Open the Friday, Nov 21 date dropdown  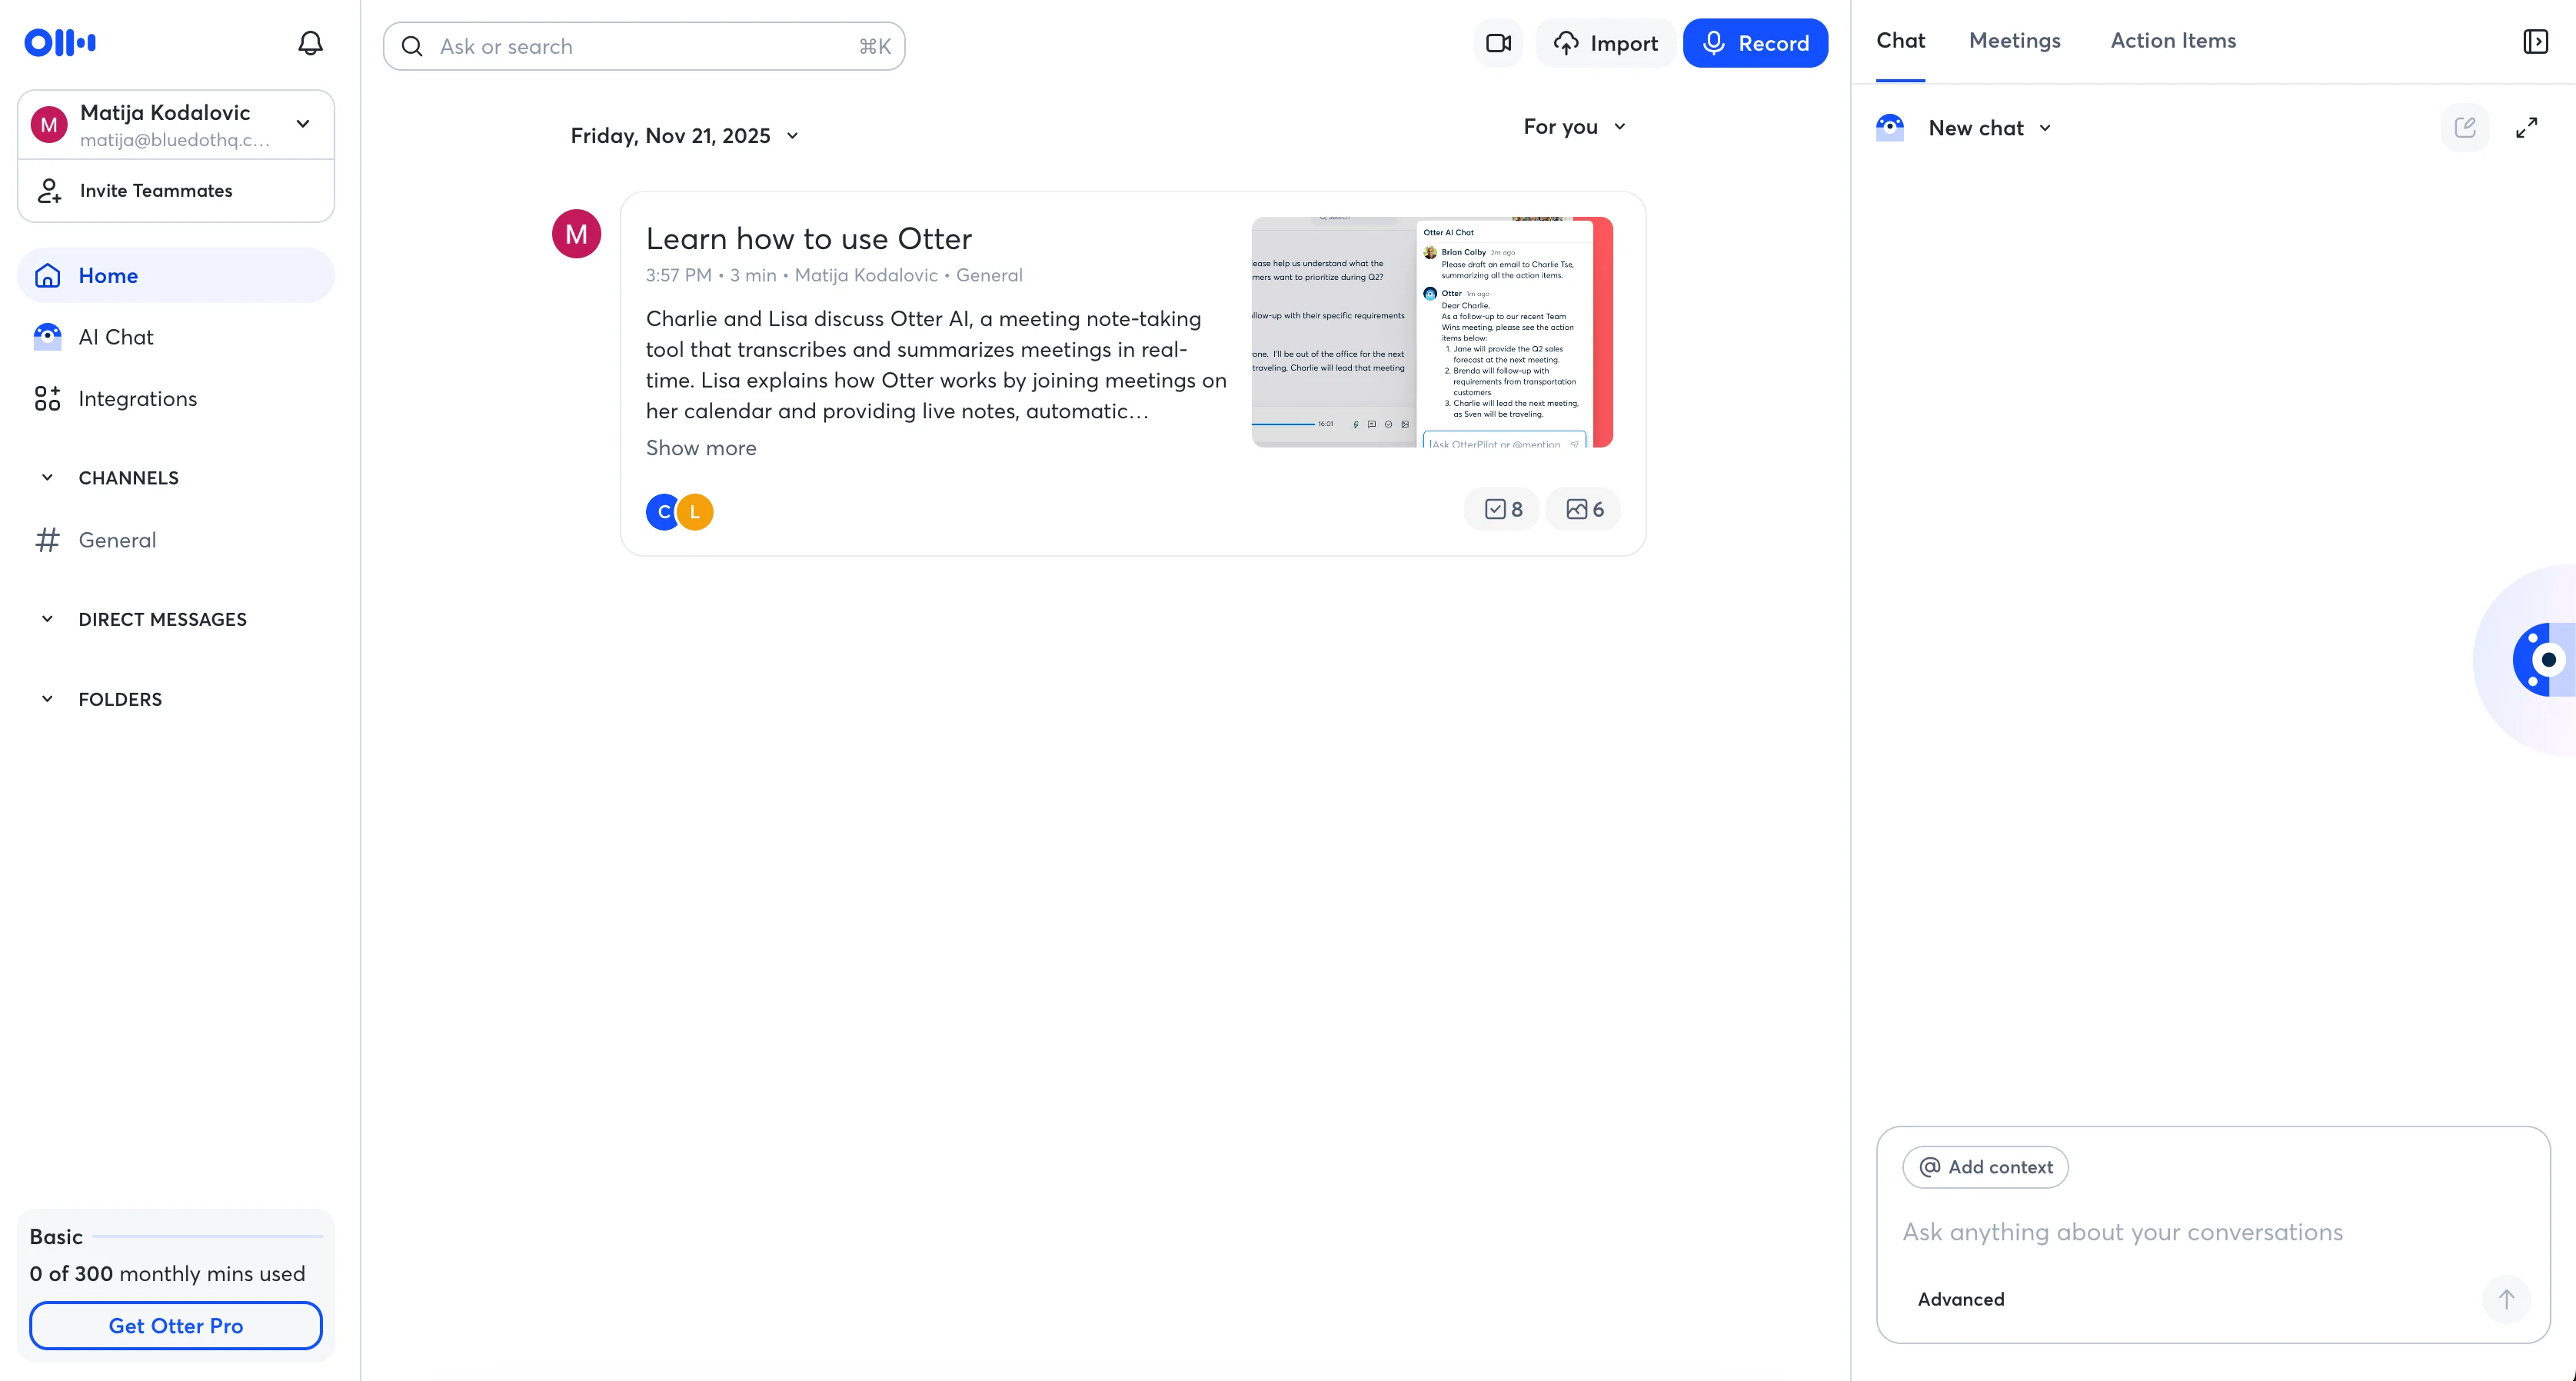point(685,136)
